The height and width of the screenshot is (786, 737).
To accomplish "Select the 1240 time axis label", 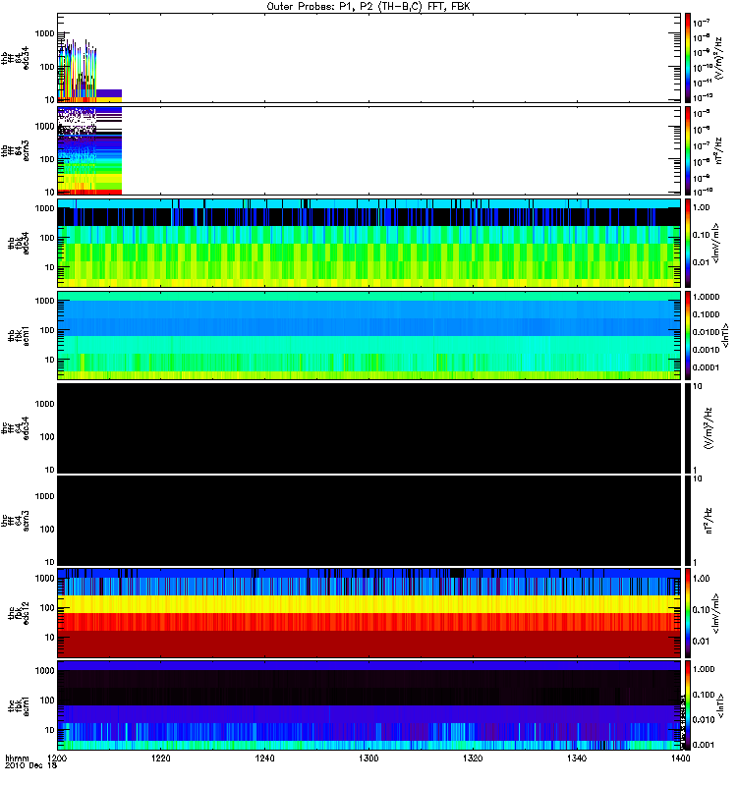I will tap(264, 758).
